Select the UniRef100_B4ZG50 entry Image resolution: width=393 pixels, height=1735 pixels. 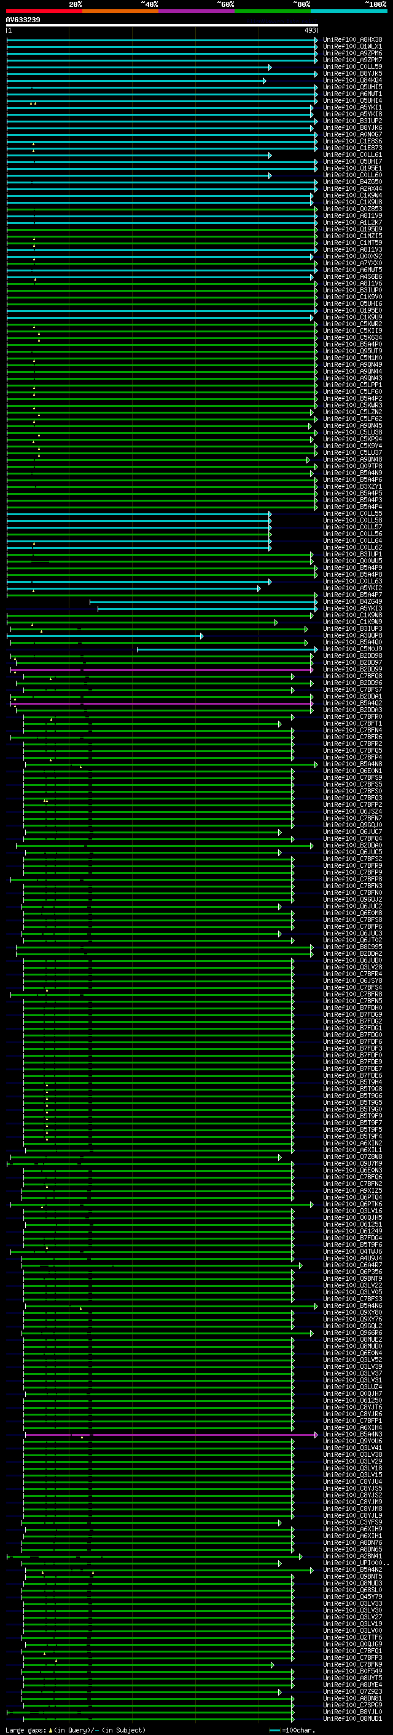tap(352, 182)
